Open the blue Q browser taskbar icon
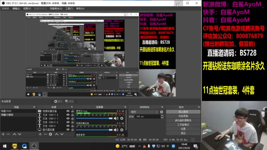This screenshot has height=150, width=267. [24, 146]
